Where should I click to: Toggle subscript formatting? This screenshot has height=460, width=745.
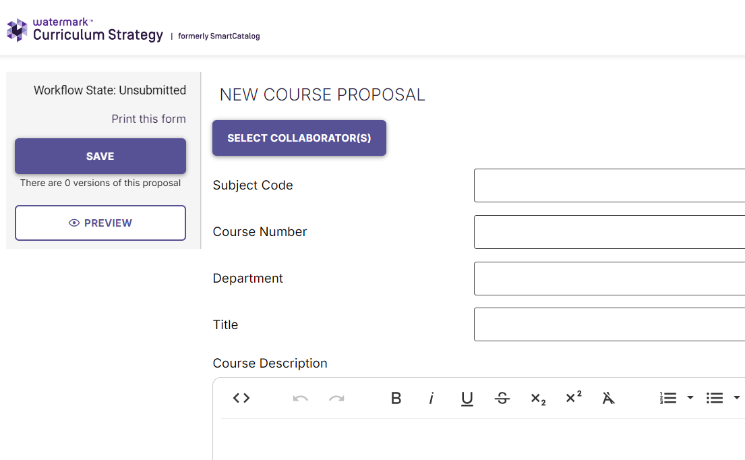click(538, 398)
